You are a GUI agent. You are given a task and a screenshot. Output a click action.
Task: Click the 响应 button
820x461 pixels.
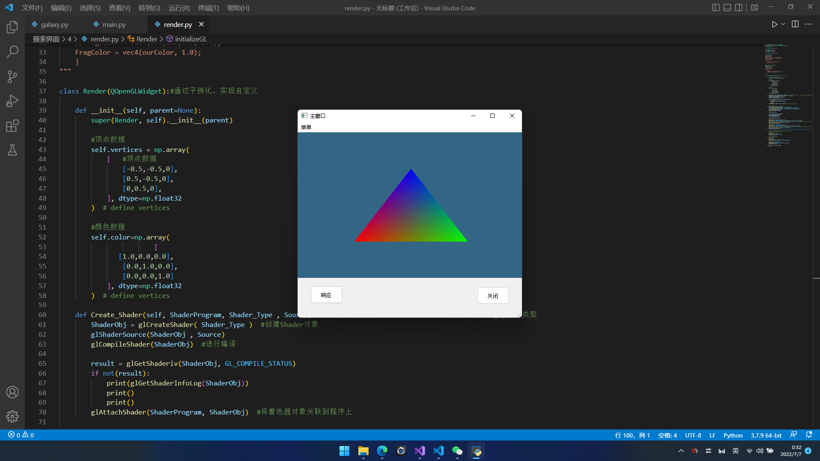[326, 295]
